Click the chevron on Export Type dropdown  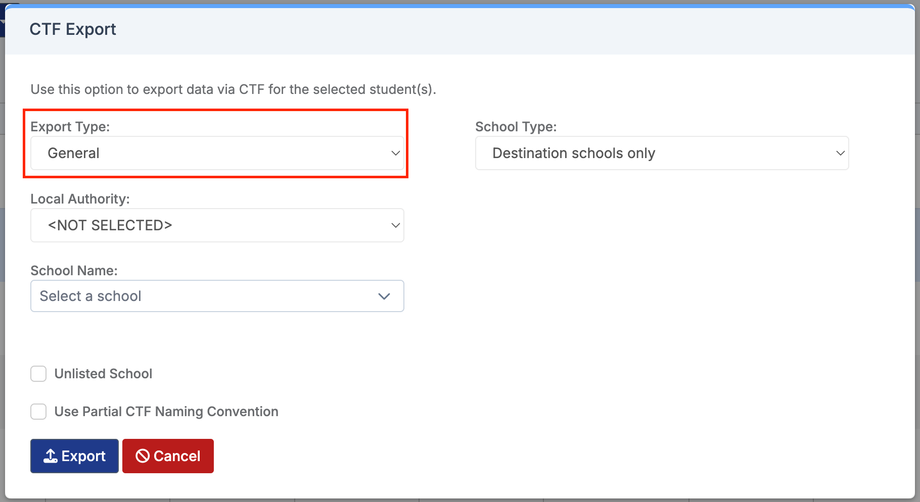pos(395,153)
